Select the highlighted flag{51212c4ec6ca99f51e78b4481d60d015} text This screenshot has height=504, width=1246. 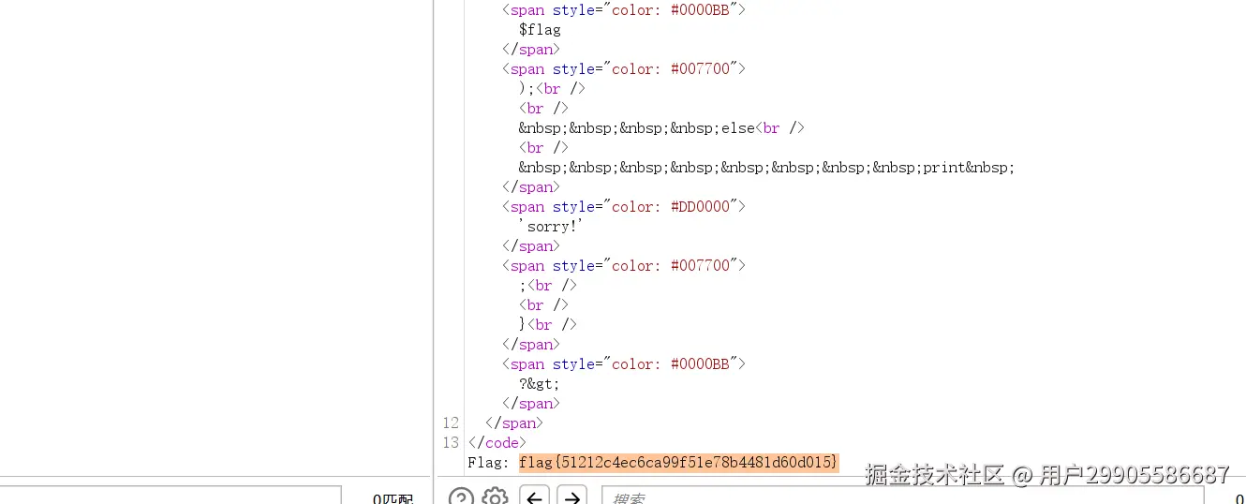(x=678, y=463)
